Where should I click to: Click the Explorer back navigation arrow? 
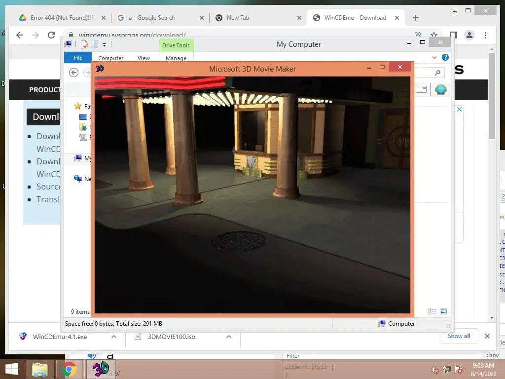click(x=74, y=73)
